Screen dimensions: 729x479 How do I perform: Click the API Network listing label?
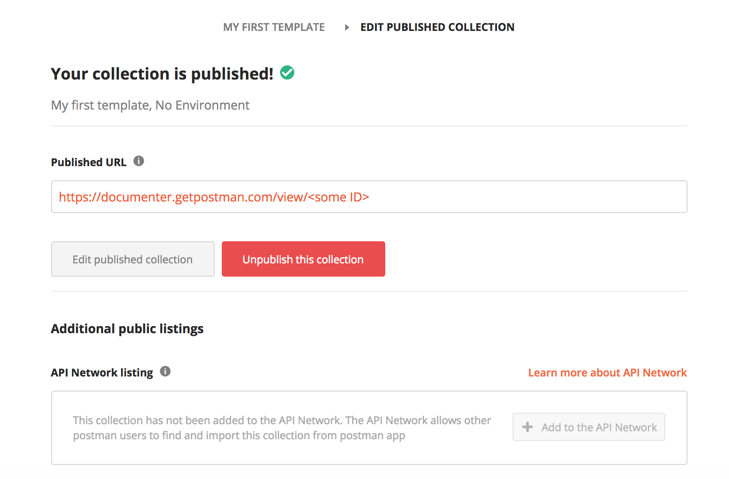(101, 372)
